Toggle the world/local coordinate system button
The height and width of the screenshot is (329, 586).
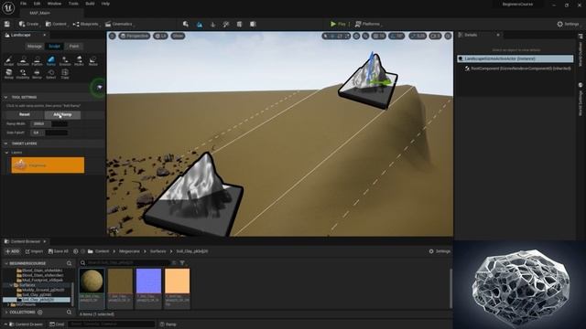356,36
